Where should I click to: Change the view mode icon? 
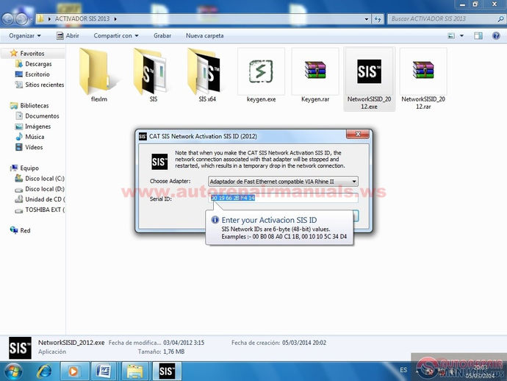tap(451, 35)
